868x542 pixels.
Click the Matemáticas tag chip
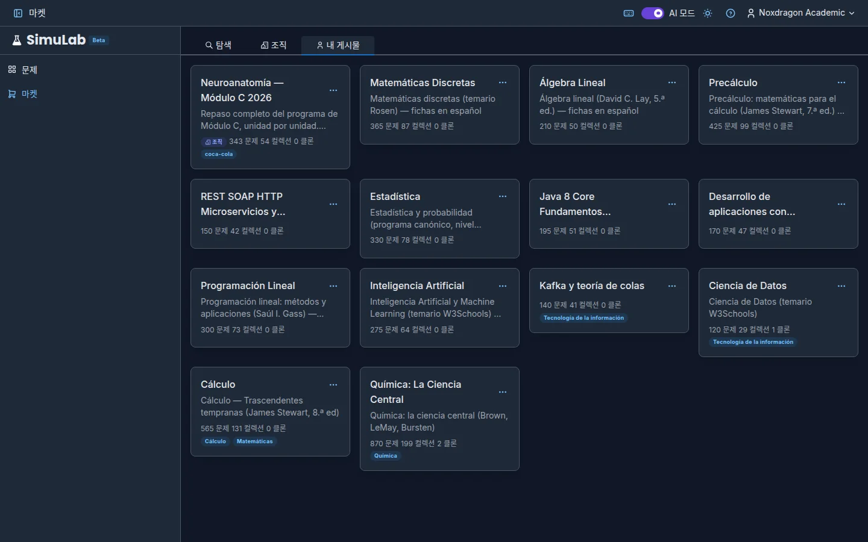point(254,441)
